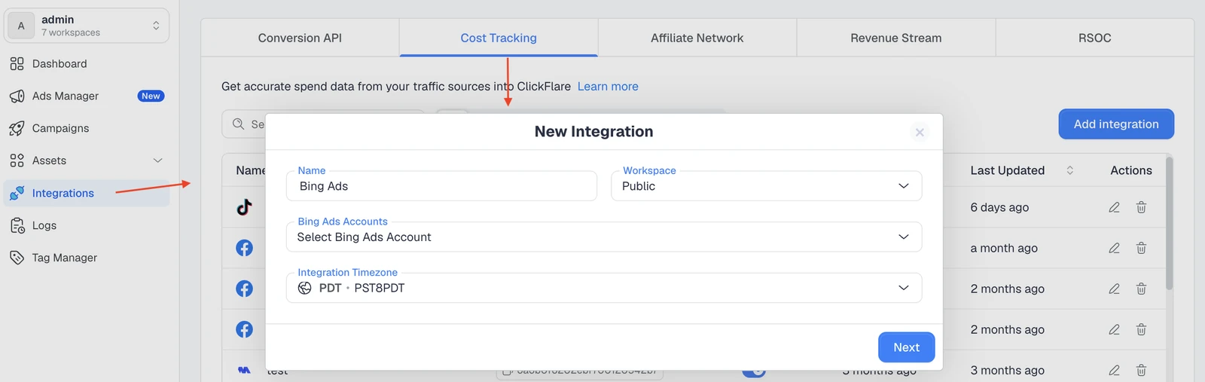The width and height of the screenshot is (1205, 382).
Task: Sort by Last Updated column
Action: tap(1069, 170)
